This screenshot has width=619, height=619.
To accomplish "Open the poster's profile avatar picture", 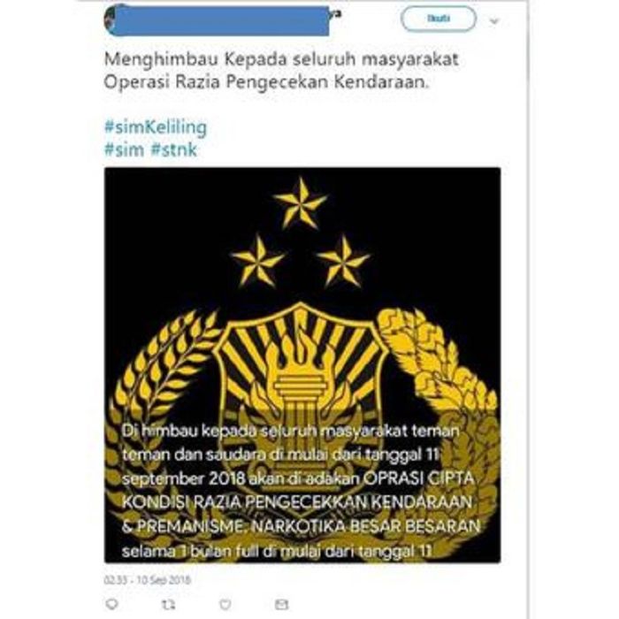I will click(111, 19).
